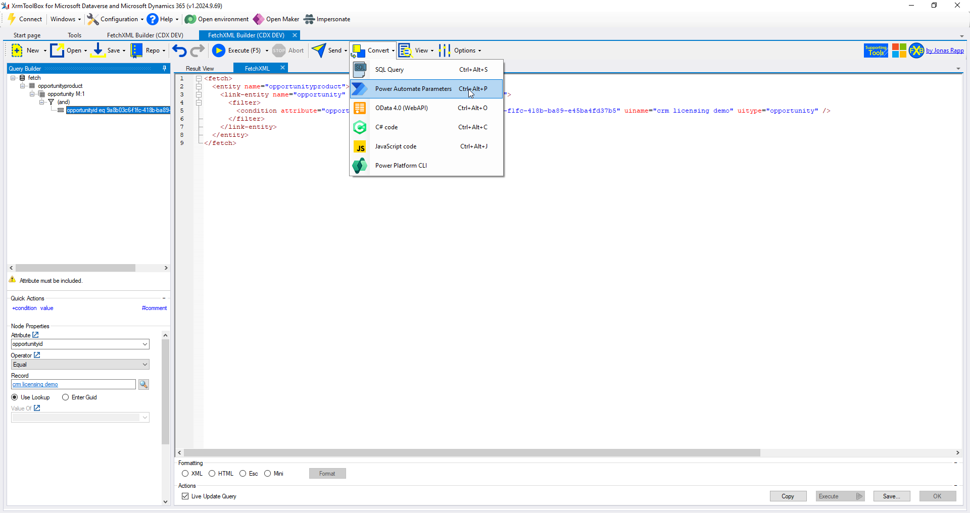Viewport: 970px width, 513px height.
Task: Pin the Query Builder panel
Action: (164, 69)
